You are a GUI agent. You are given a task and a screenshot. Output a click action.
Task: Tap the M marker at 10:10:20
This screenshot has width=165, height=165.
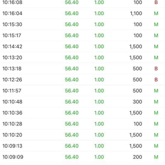(x=156, y=135)
